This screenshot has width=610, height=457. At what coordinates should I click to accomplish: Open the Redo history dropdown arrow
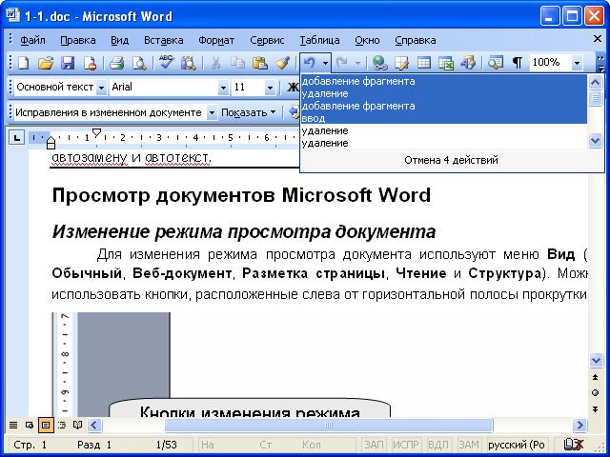click(358, 63)
